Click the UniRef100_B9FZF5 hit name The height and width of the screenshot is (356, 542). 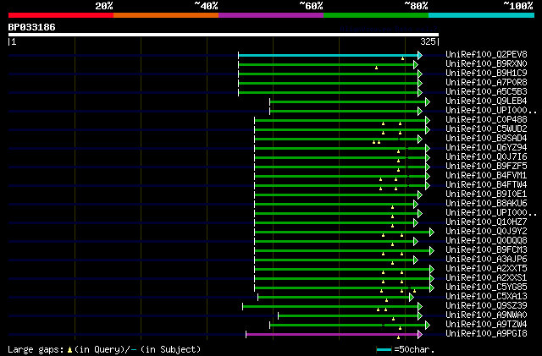pyautogui.click(x=486, y=167)
